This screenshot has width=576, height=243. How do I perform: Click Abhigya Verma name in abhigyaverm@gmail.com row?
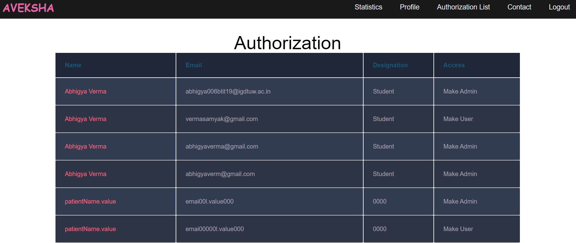coord(86,174)
